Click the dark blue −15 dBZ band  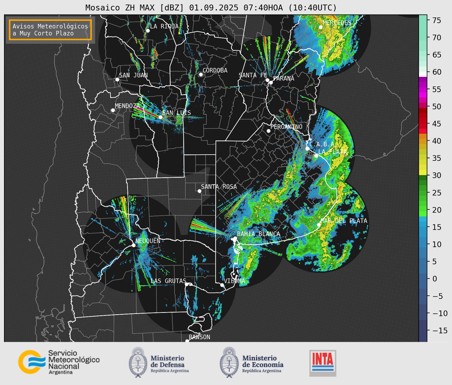pyautogui.click(x=423, y=330)
